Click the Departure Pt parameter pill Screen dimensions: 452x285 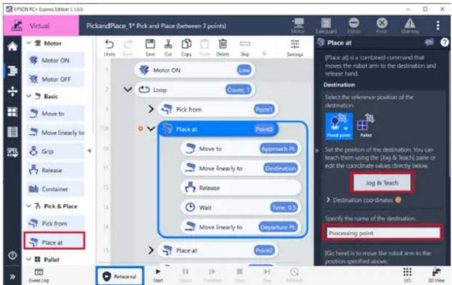(277, 227)
